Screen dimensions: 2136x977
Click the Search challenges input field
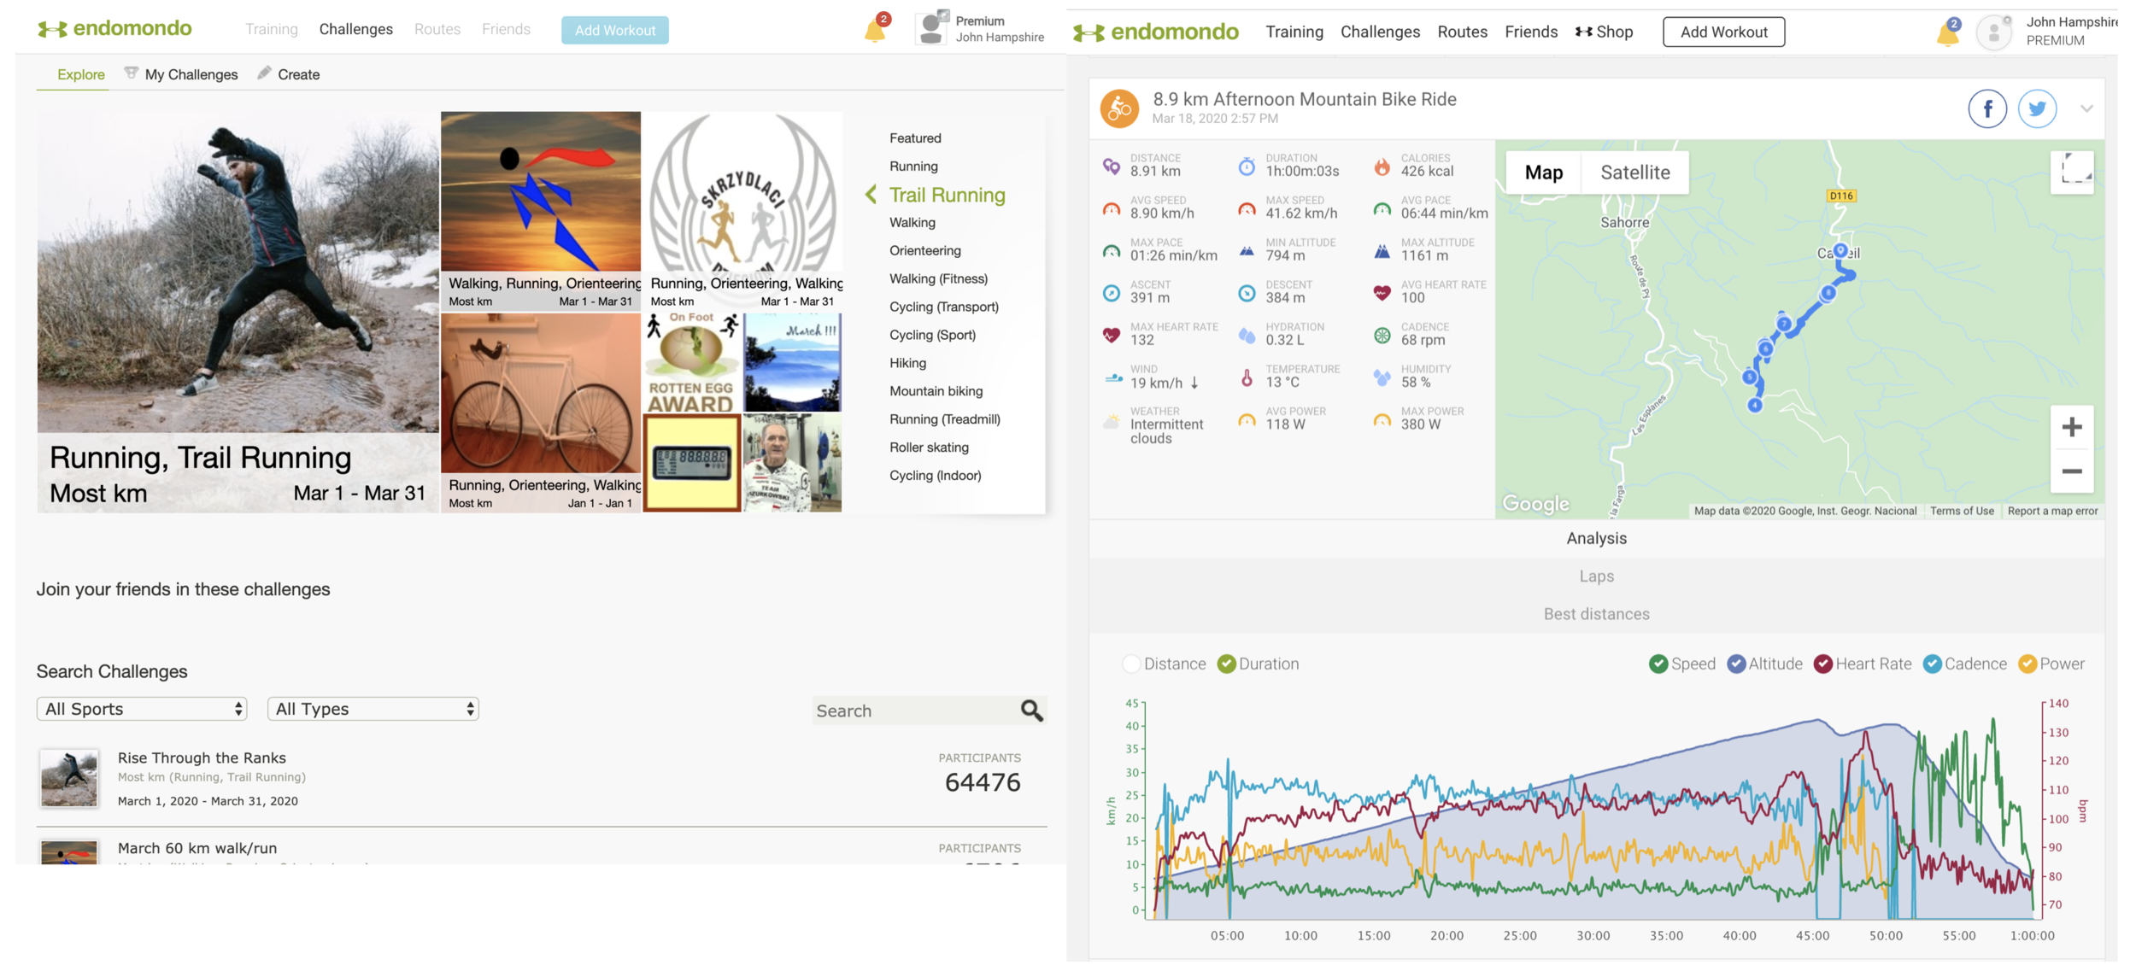pyautogui.click(x=914, y=711)
